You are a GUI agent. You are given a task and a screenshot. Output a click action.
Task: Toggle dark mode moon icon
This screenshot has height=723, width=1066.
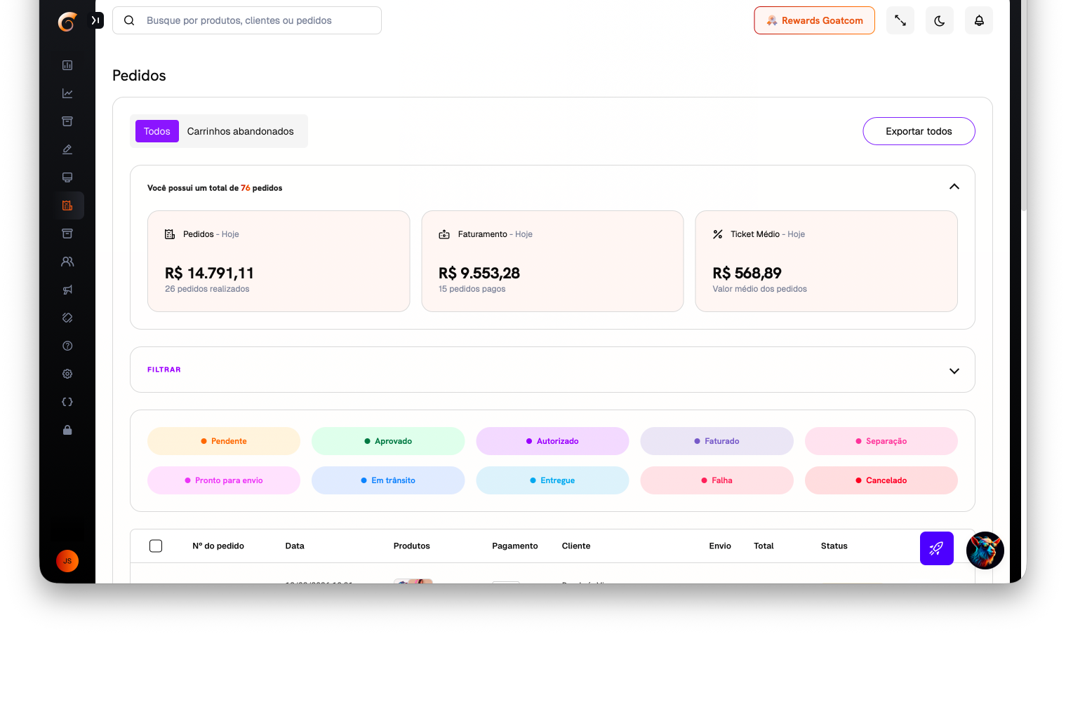pyautogui.click(x=939, y=21)
